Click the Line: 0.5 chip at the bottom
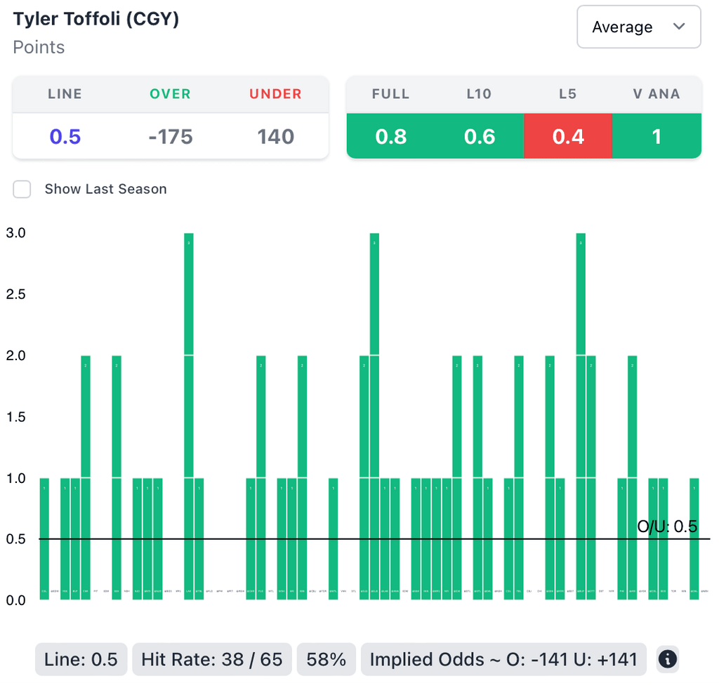The image size is (719, 688). coord(81,659)
